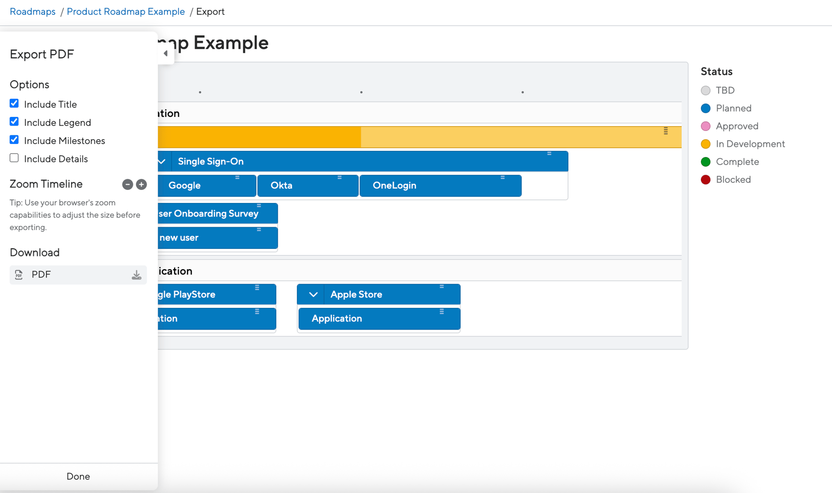Collapse the Single Sign-On group chevron

tap(162, 161)
